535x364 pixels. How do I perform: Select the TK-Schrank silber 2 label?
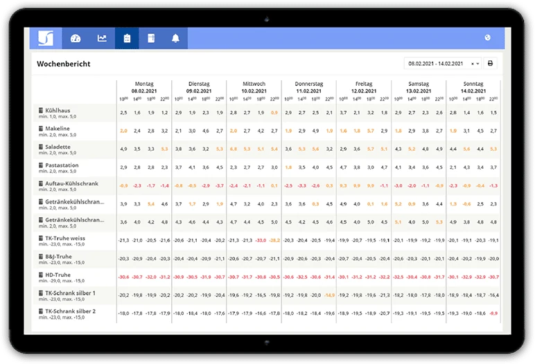70,311
